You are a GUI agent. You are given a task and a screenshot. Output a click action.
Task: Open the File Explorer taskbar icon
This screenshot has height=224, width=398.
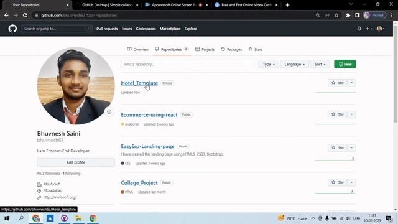pyautogui.click(x=78, y=218)
